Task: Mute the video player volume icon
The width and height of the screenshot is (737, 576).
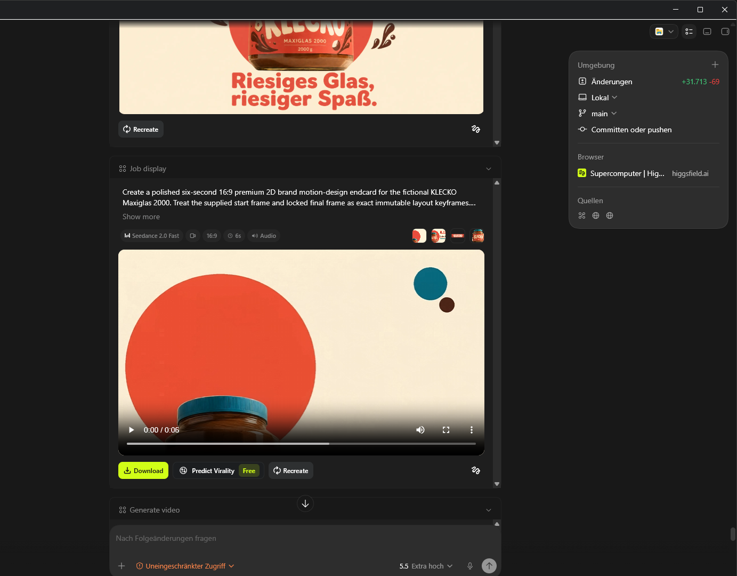Action: (x=420, y=430)
